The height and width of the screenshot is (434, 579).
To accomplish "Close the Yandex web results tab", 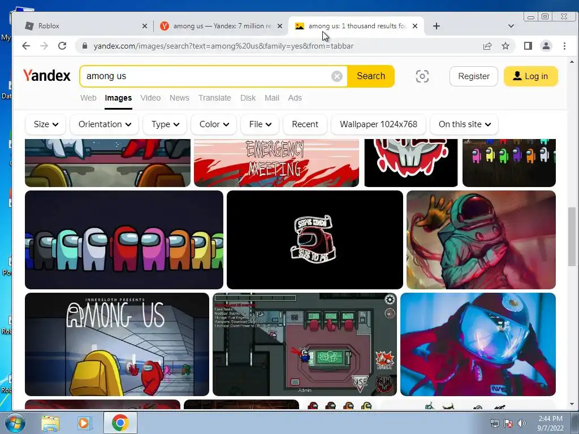I will point(280,26).
